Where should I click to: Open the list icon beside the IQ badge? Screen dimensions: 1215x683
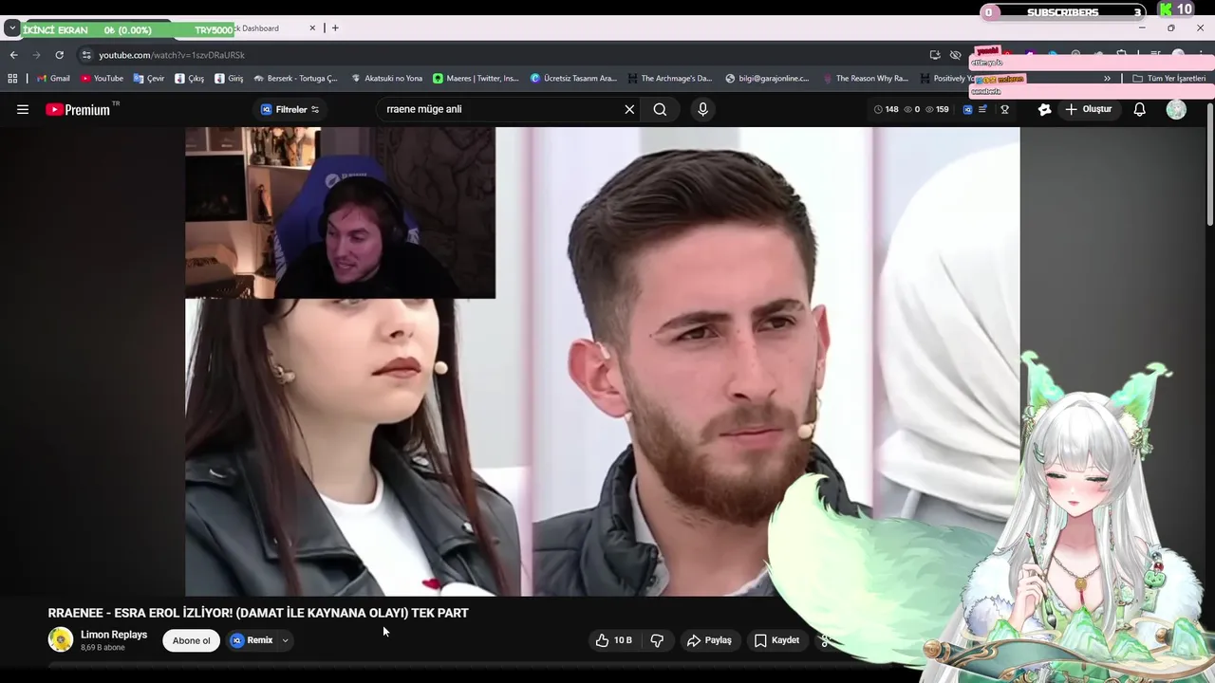(984, 109)
